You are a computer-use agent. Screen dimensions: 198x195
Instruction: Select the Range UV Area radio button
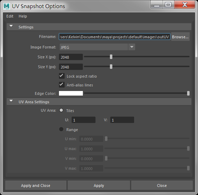61,129
